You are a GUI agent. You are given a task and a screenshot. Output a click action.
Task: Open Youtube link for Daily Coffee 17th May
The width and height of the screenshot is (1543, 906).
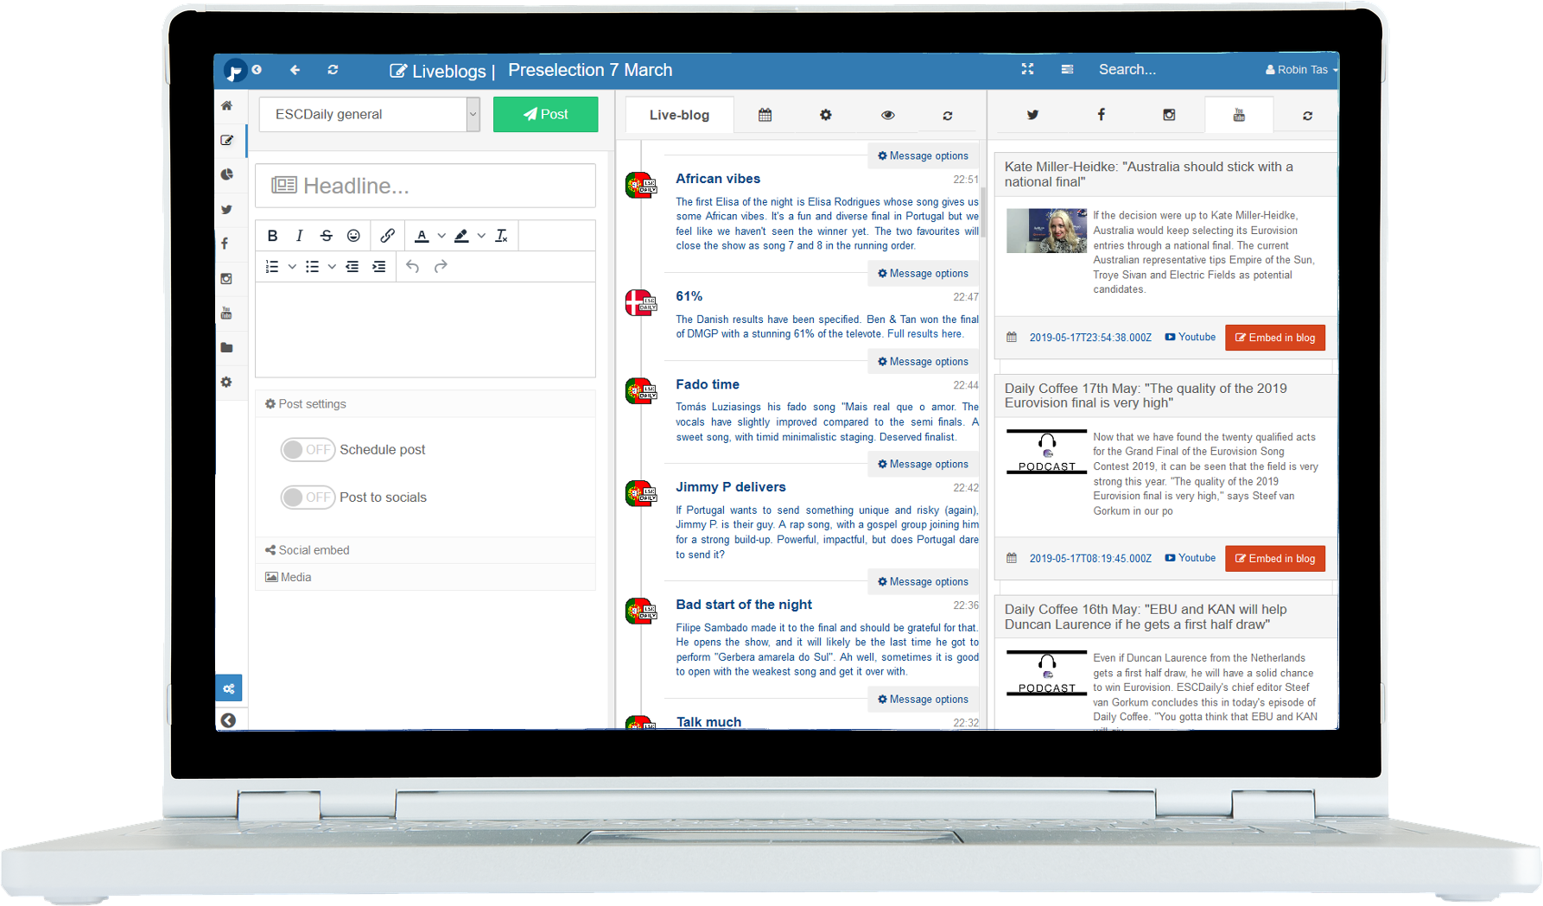point(1191,559)
